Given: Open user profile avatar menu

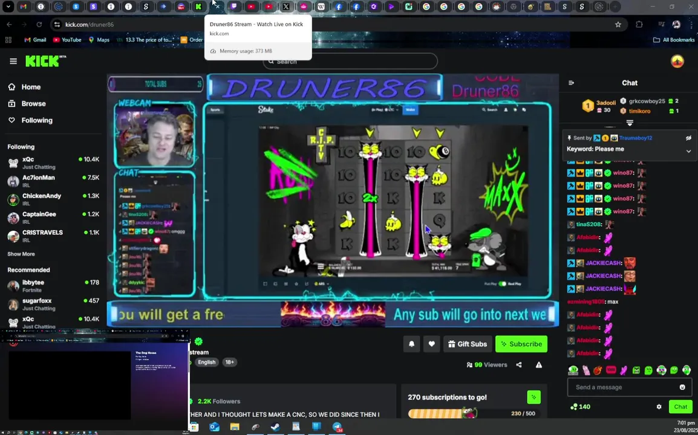Looking at the screenshot, I should pos(677,61).
